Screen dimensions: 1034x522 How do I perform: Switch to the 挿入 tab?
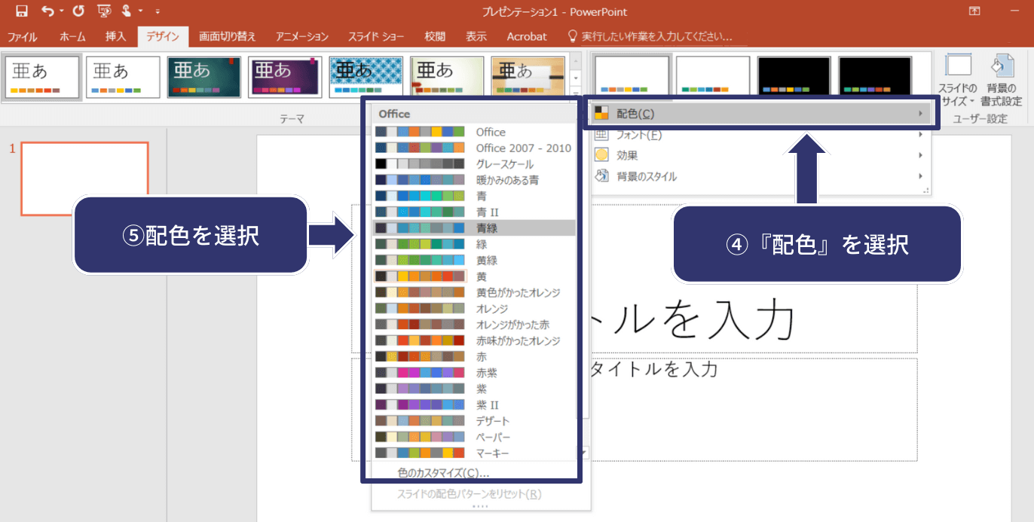pos(115,36)
